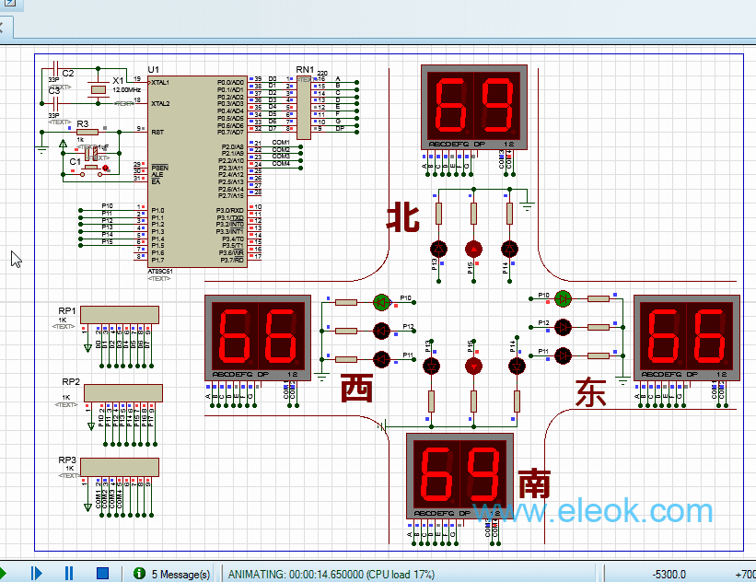Select the west LED labeled P11

381,359
